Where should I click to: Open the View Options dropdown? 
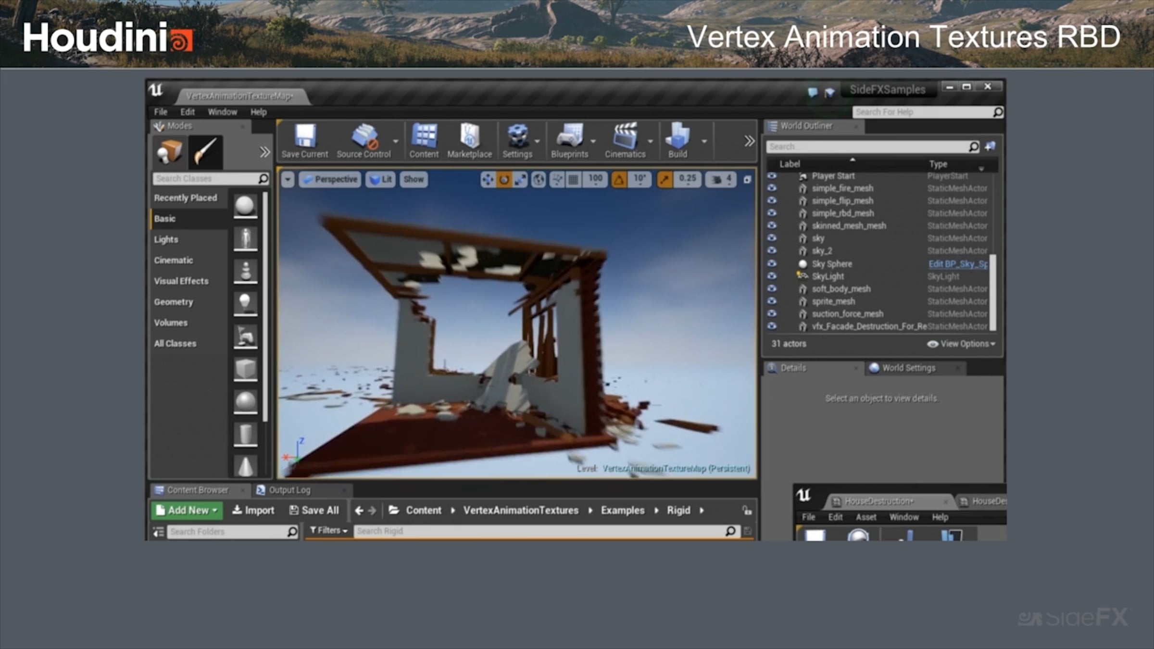[962, 344]
